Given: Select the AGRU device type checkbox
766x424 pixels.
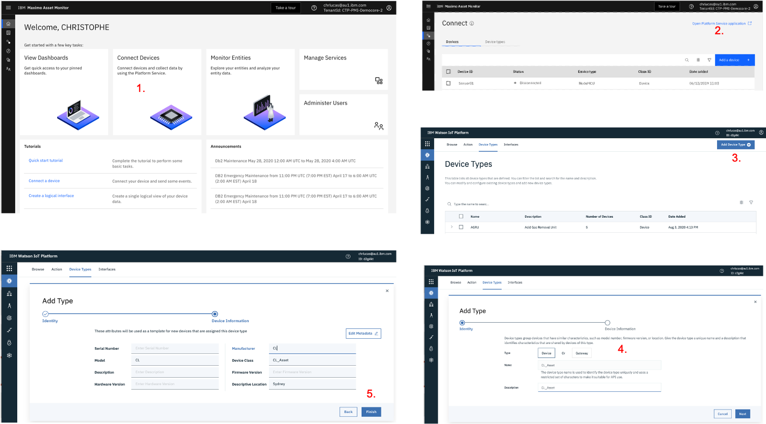Looking at the screenshot, I should point(462,227).
